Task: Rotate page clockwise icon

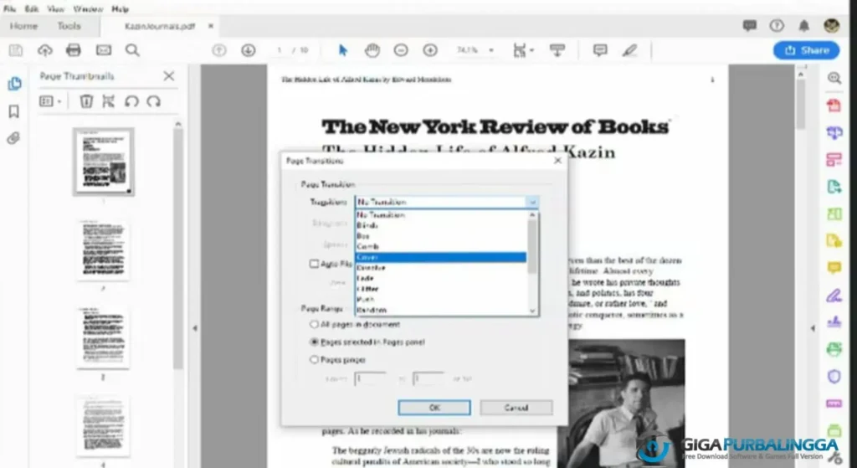Action: (154, 101)
